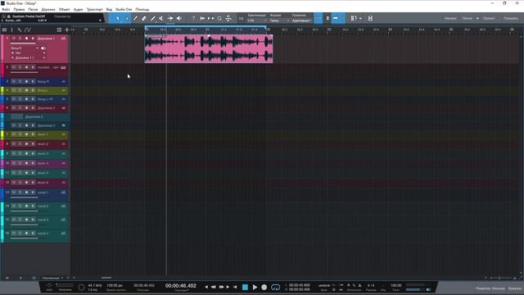Open the Вход R input dropdown on track 1

coord(25,48)
